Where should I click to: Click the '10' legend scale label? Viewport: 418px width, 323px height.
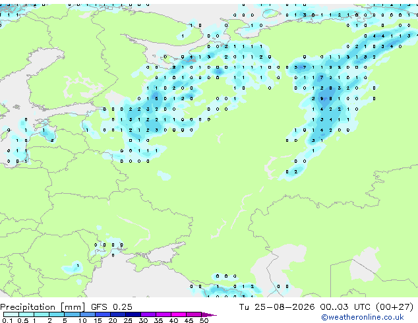(x=82, y=320)
